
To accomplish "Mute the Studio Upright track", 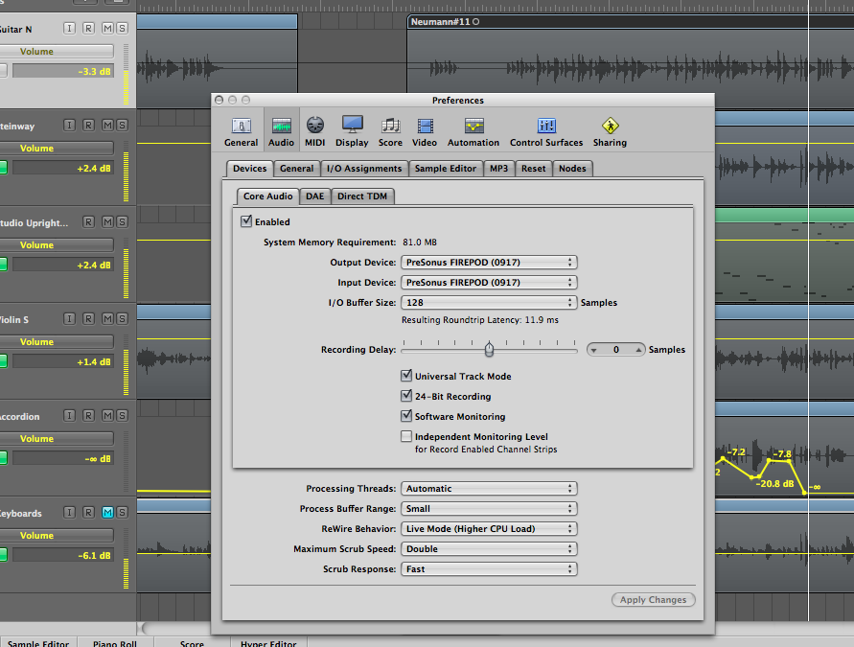I will pos(108,222).
